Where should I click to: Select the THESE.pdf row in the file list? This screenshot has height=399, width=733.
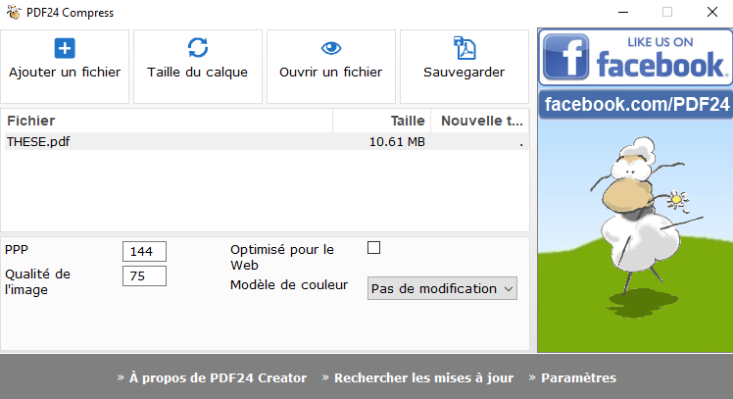click(267, 142)
